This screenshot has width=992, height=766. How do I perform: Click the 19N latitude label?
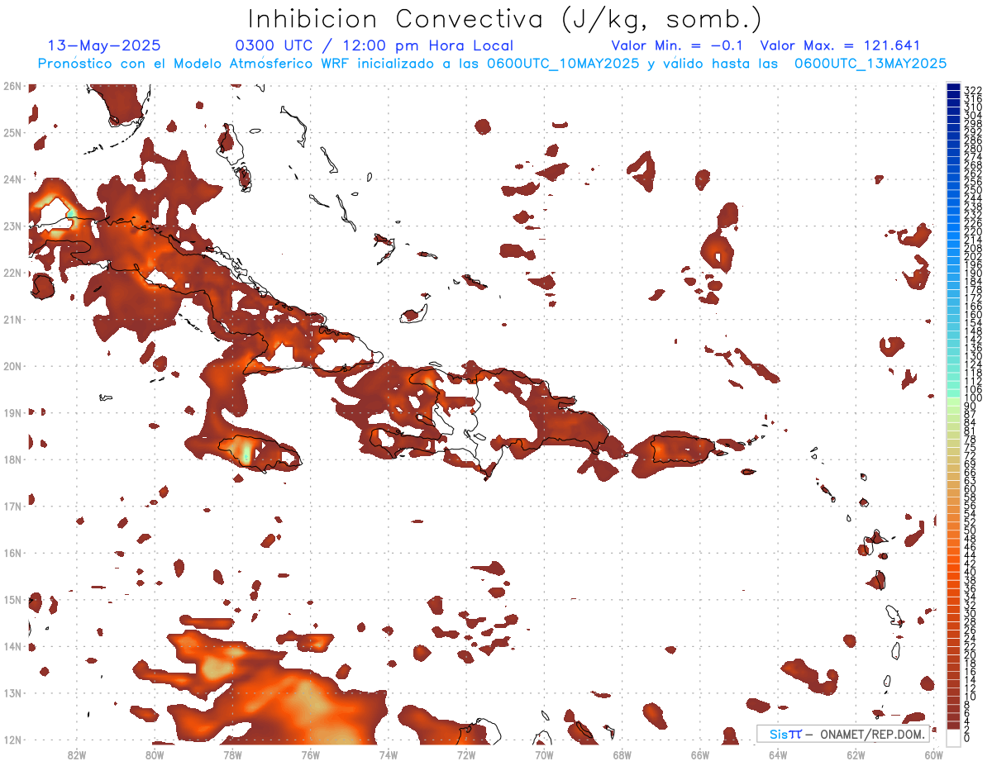[x=12, y=412]
